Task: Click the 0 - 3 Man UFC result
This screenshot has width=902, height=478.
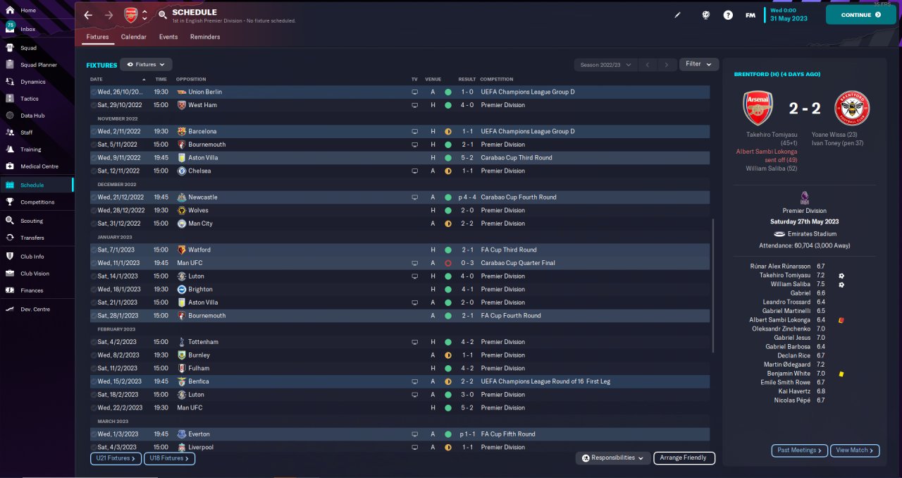Action: click(x=467, y=263)
